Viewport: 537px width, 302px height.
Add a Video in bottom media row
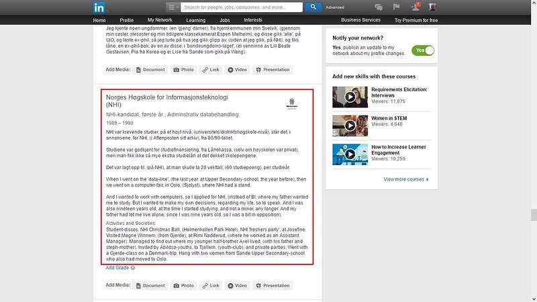point(238,286)
